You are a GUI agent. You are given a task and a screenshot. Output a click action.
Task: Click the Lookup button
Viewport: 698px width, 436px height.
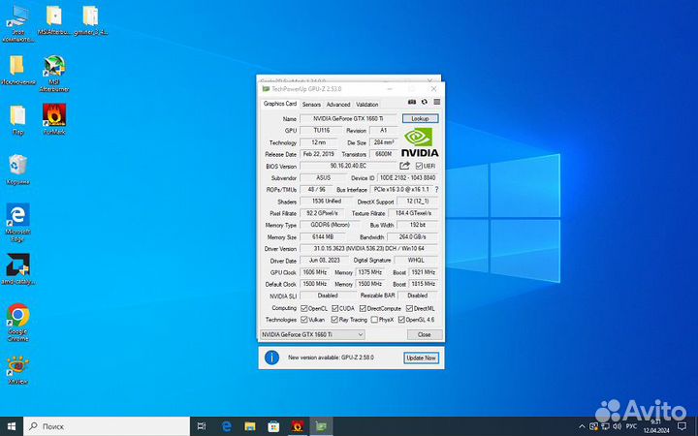(x=420, y=118)
